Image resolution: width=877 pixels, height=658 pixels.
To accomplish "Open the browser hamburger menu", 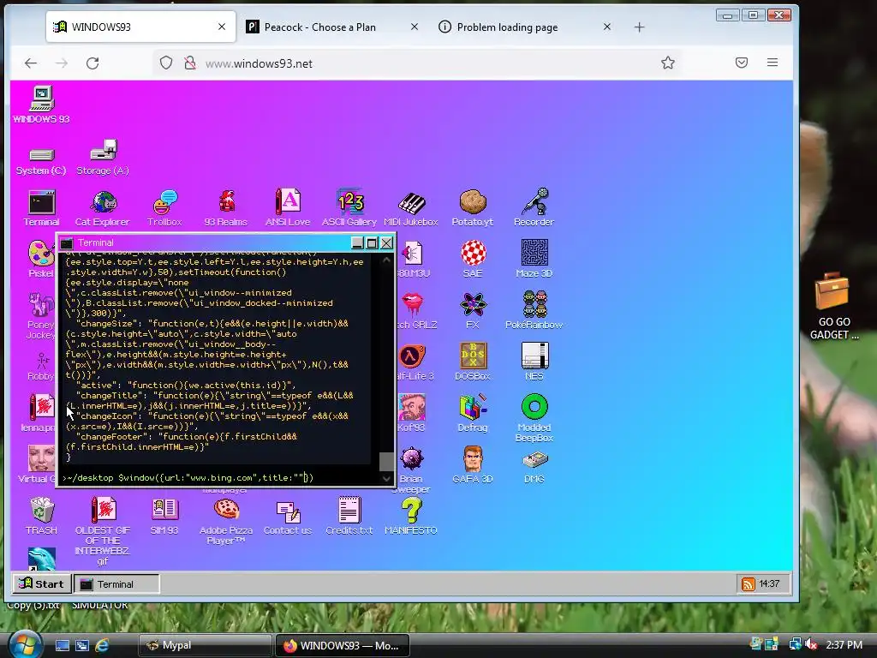I will [773, 63].
